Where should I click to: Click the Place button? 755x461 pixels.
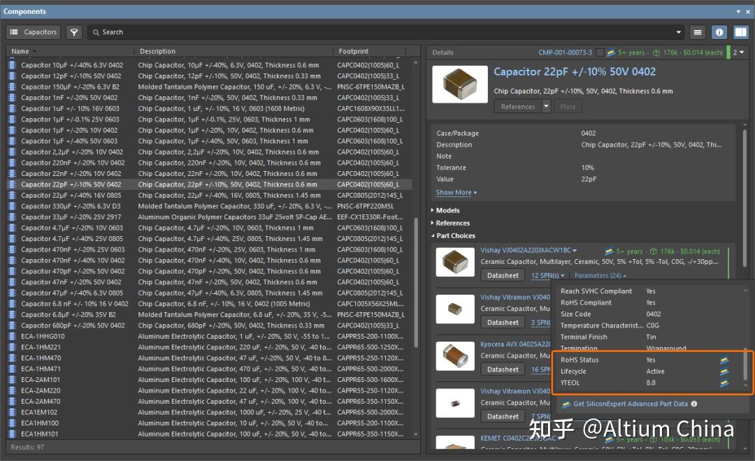point(568,107)
